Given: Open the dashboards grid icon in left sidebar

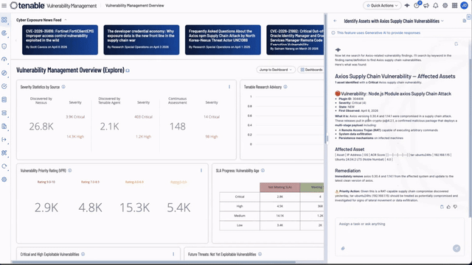Looking at the screenshot, I should (x=4, y=20).
